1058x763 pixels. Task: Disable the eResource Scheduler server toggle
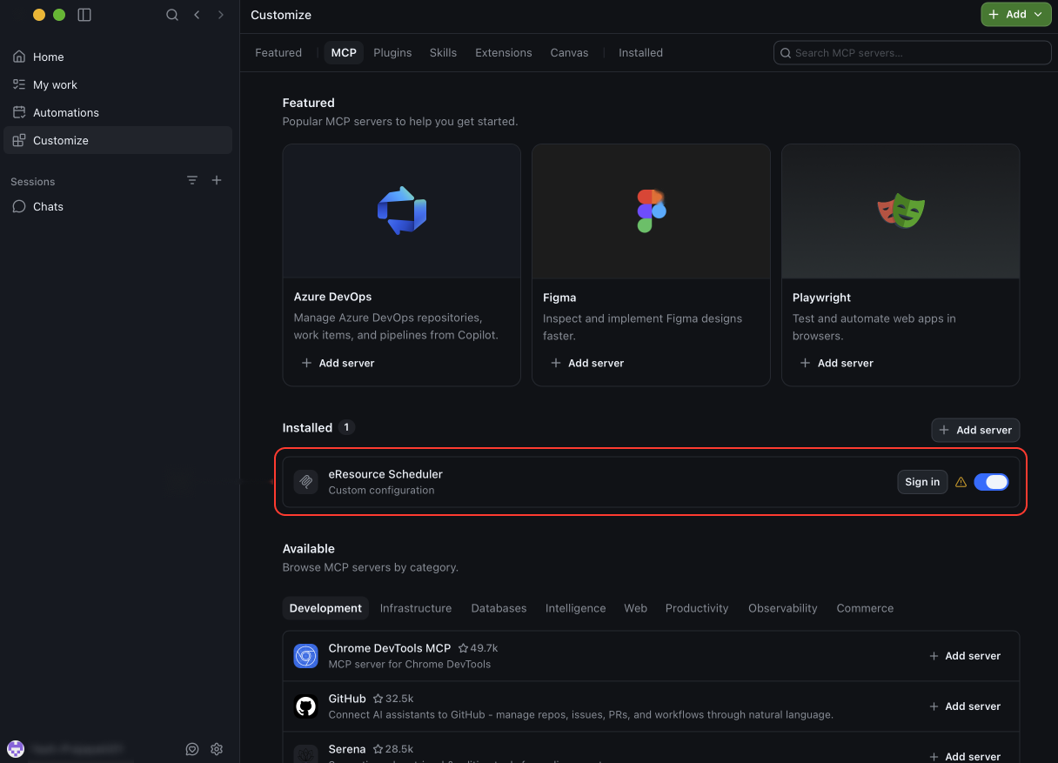coord(991,482)
